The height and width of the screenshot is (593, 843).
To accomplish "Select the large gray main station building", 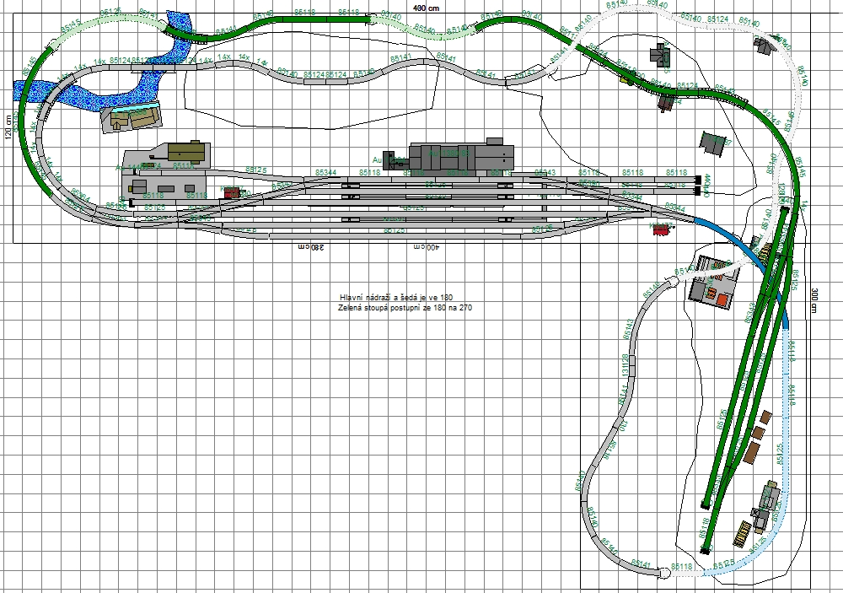I will [x=459, y=158].
